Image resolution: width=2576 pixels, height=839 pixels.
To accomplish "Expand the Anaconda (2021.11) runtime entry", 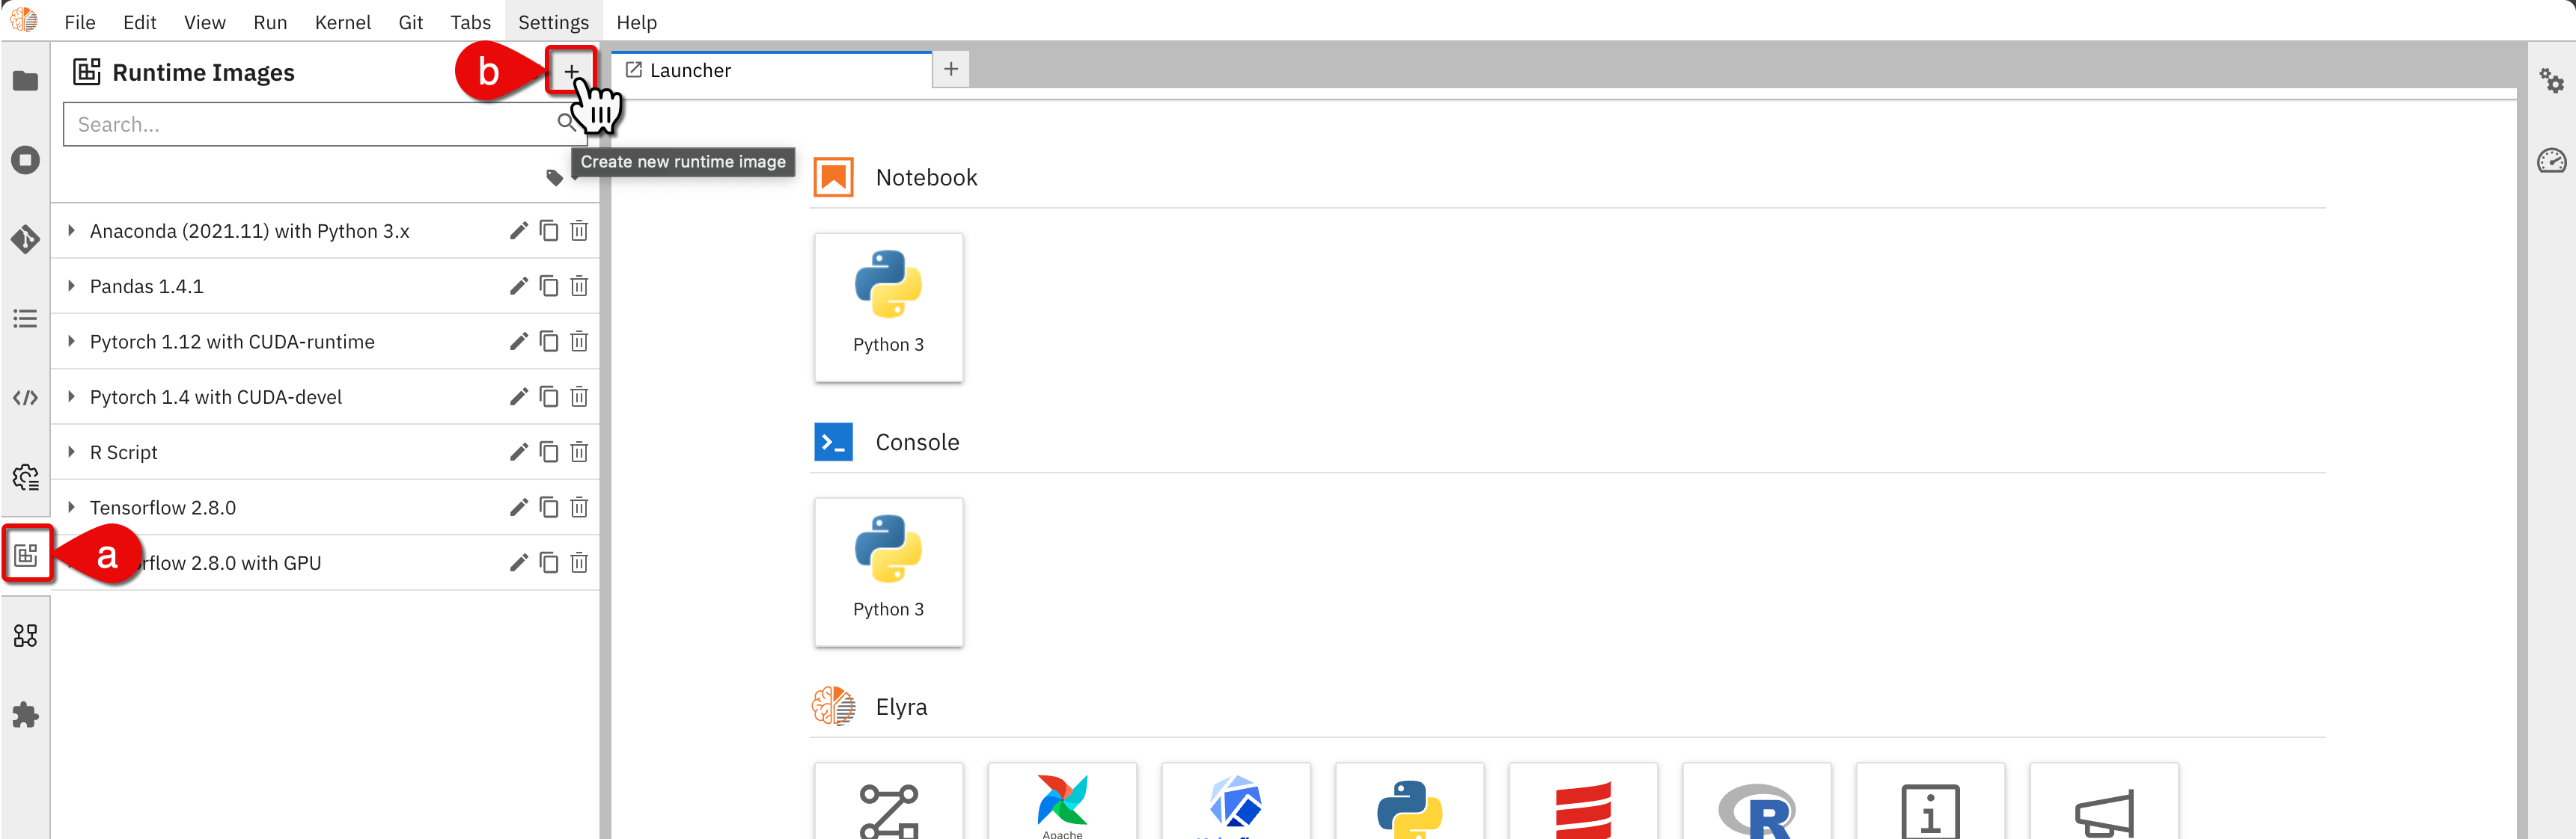I will [x=71, y=231].
